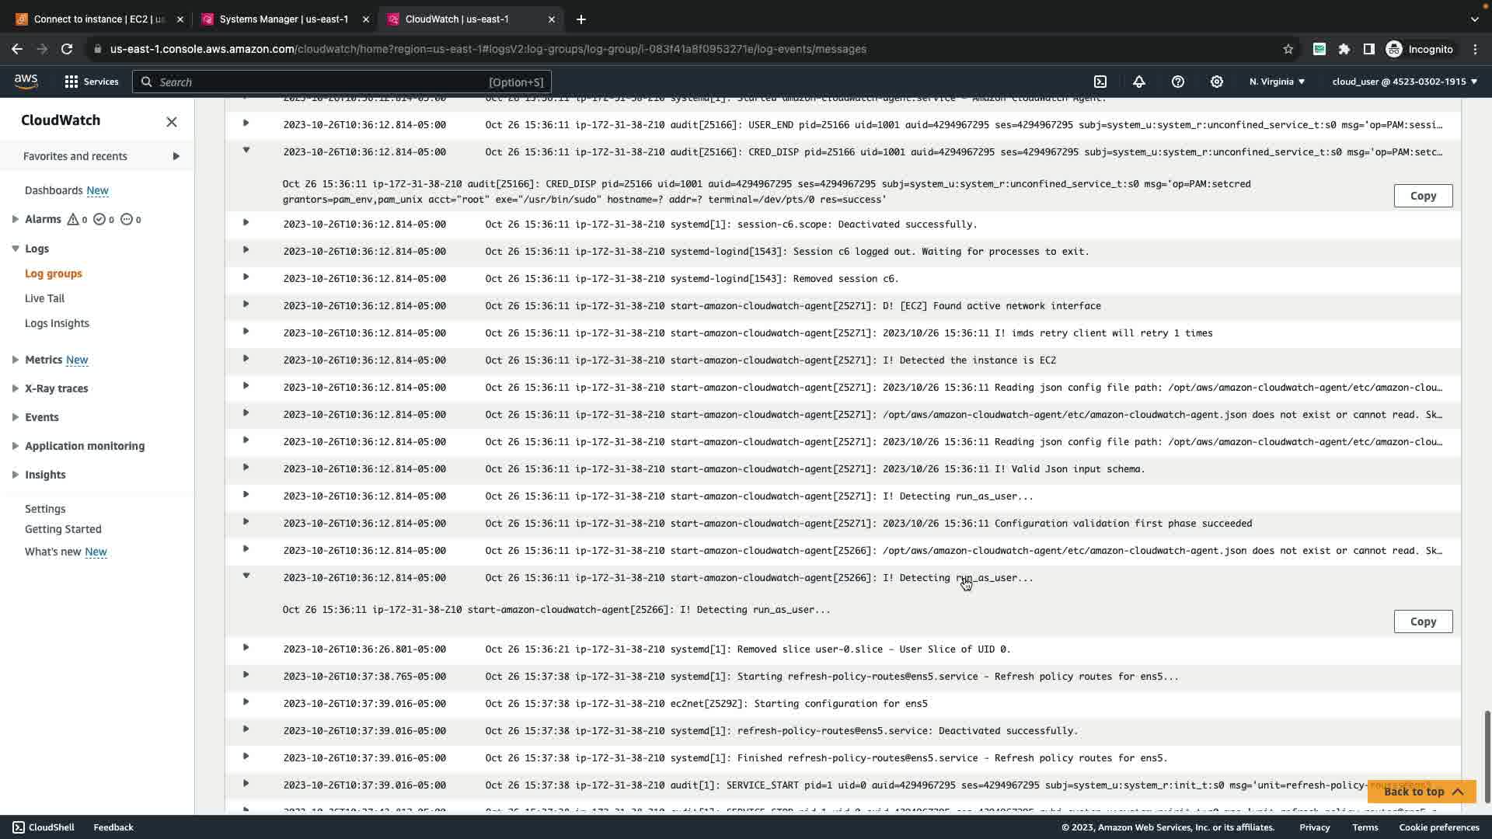
Task: Collapse the expanded CRED_DISP log event
Action: coord(246,150)
